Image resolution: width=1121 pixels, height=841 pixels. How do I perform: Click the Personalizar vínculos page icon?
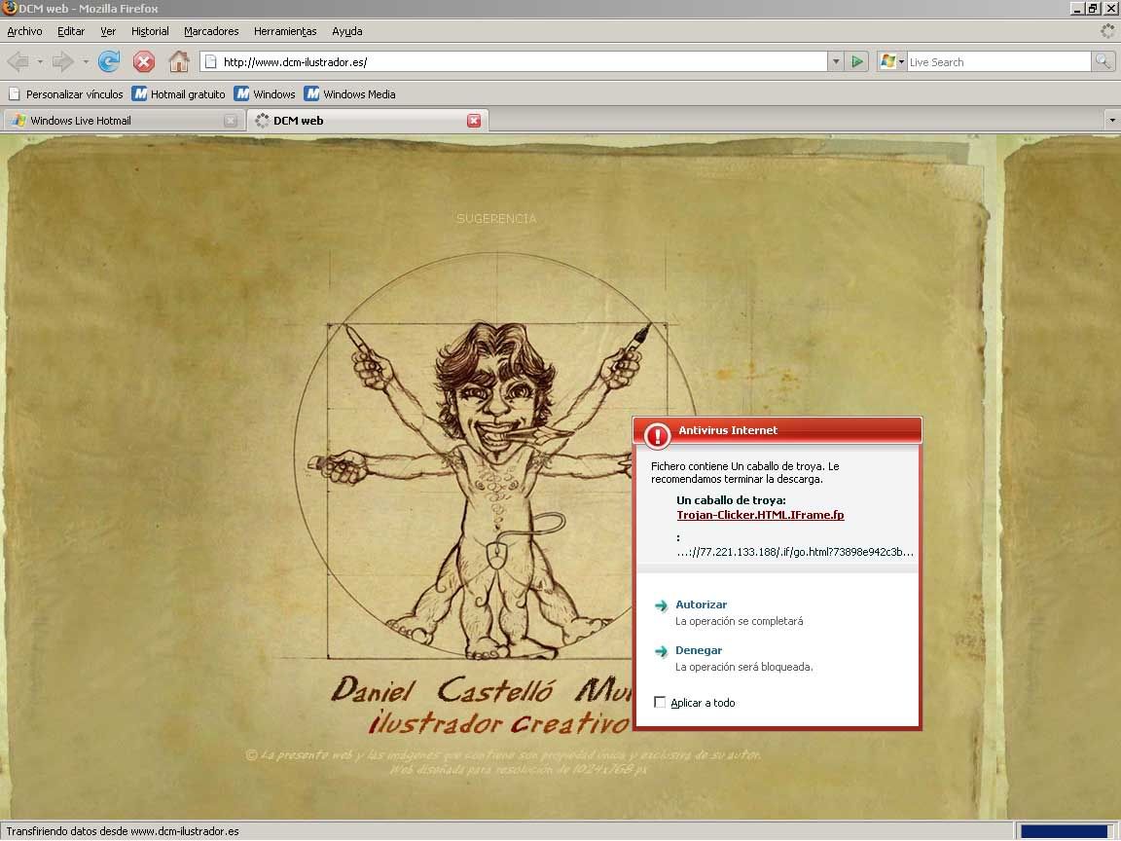pos(15,93)
